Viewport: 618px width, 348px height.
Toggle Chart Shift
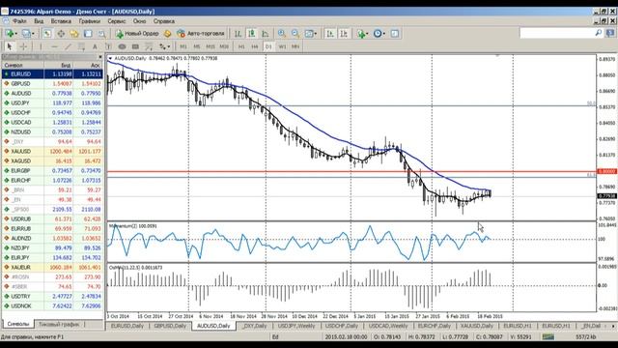tap(344, 34)
